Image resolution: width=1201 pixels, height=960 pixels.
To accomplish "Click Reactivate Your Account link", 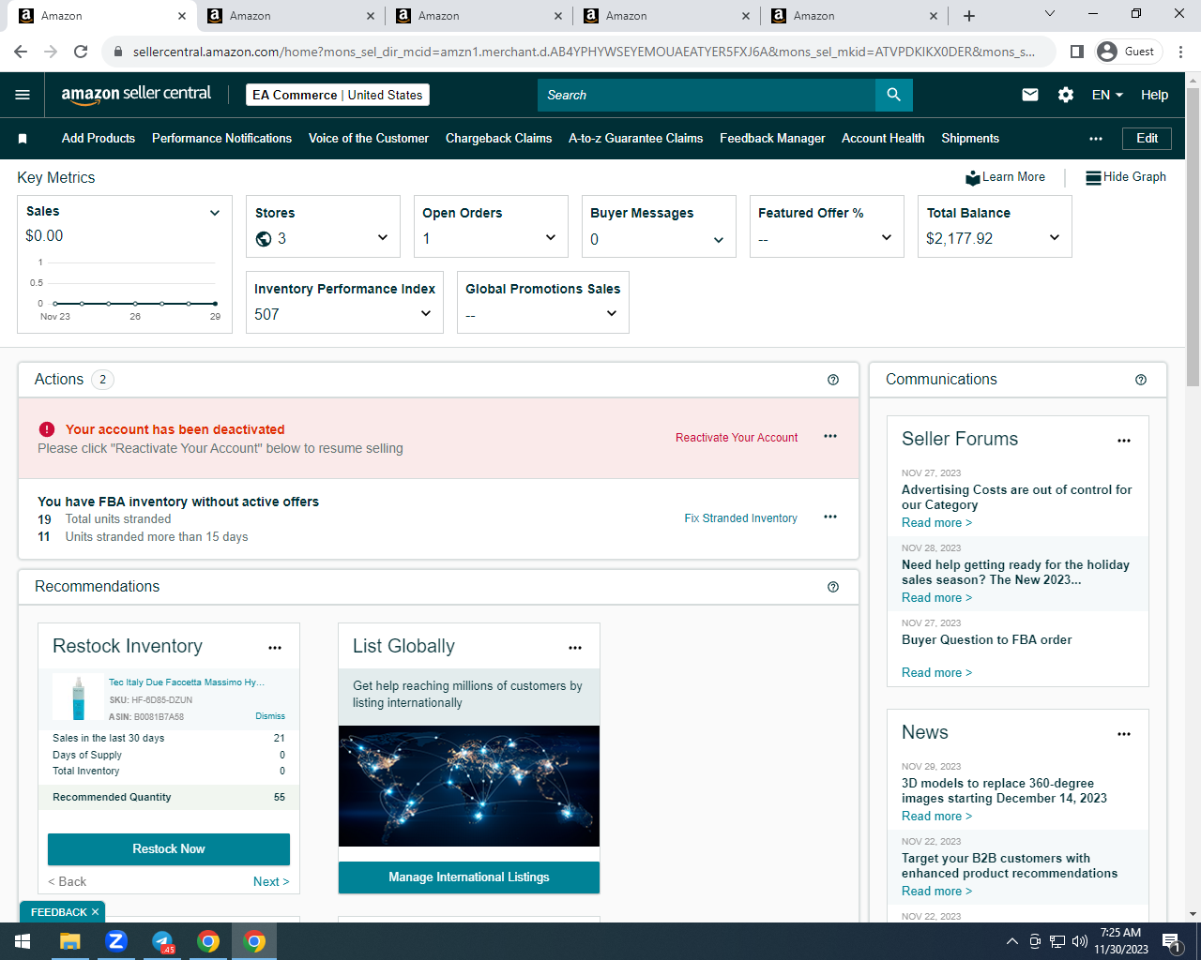I will click(737, 438).
